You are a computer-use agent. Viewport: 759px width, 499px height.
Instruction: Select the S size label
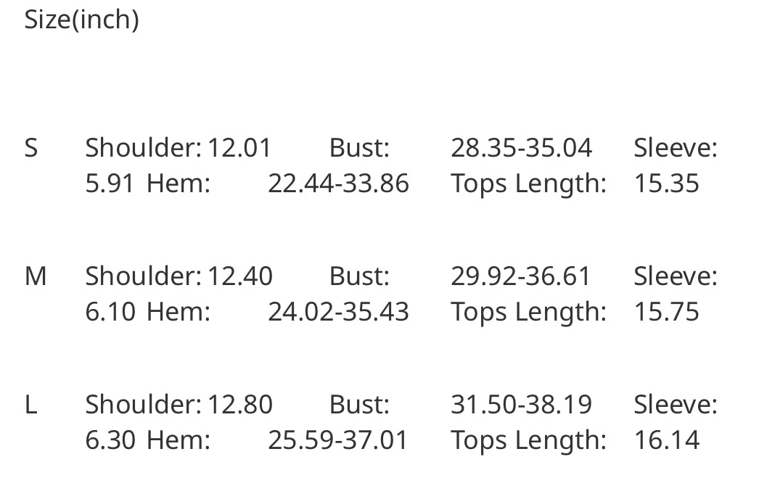click(x=31, y=148)
